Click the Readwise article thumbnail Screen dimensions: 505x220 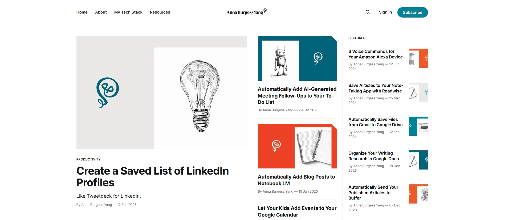(418, 92)
